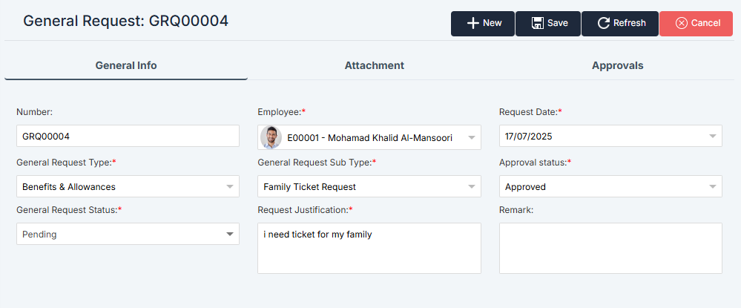Image resolution: width=741 pixels, height=308 pixels.
Task: Click the plus icon on New button
Action: click(x=472, y=23)
